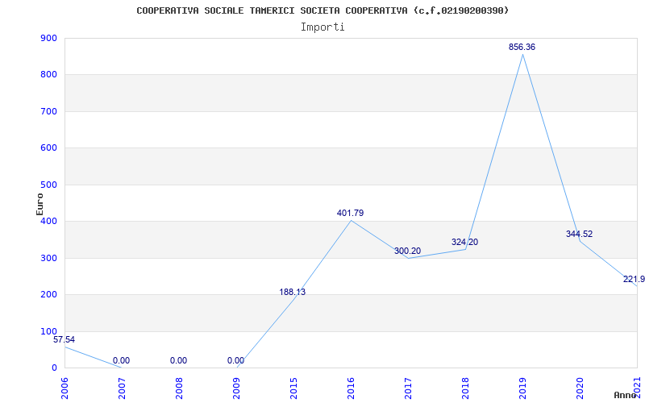This screenshot has width=645, height=403.
Task: Select the 856.36 data label
Action: point(522,47)
